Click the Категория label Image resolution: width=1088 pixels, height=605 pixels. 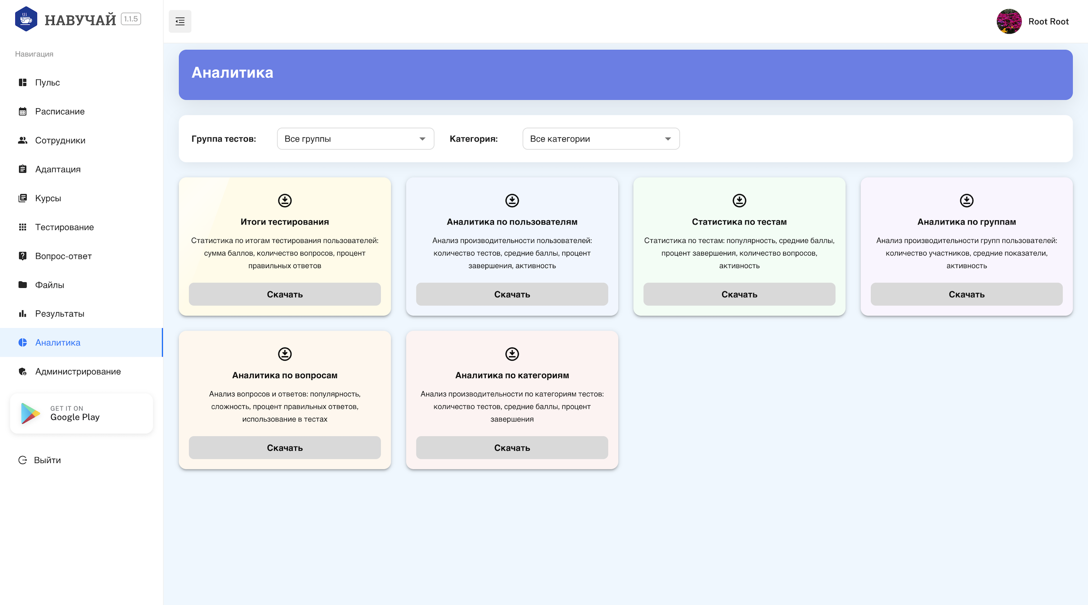coord(474,139)
